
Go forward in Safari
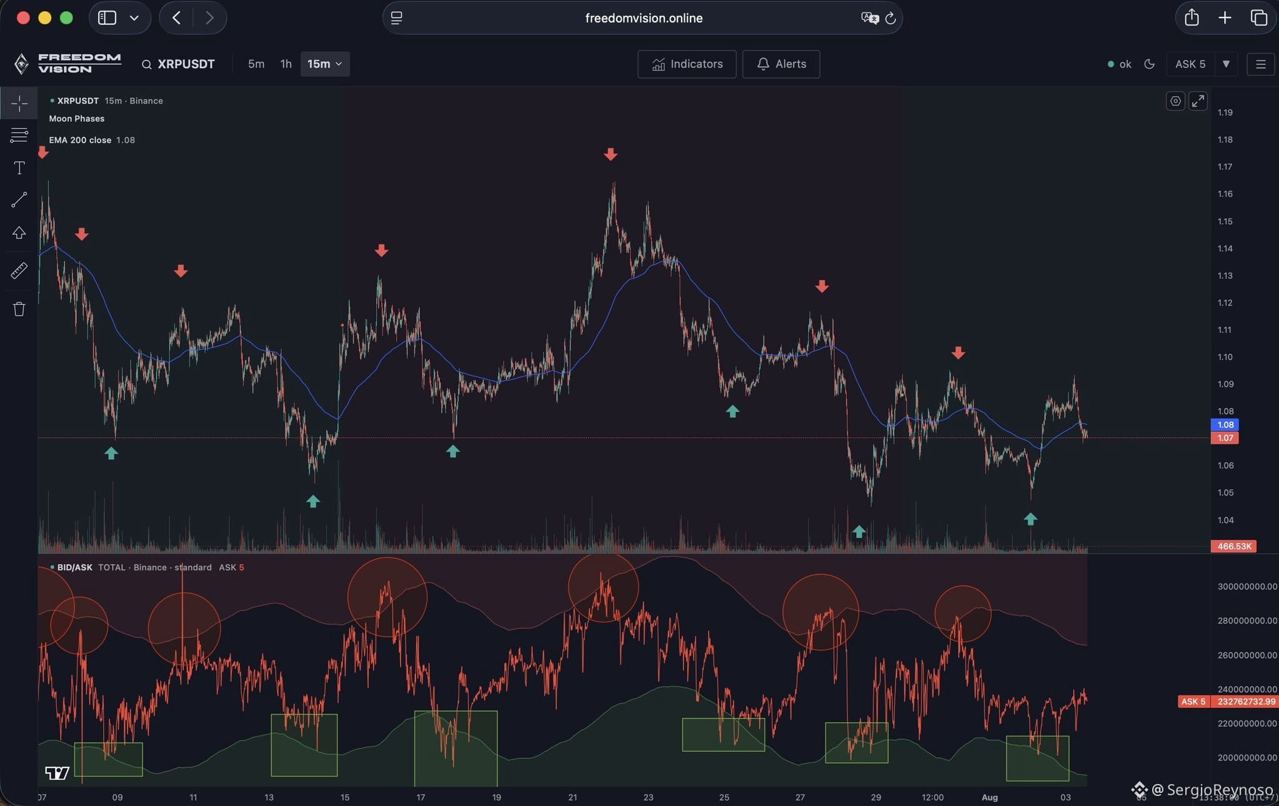(209, 17)
